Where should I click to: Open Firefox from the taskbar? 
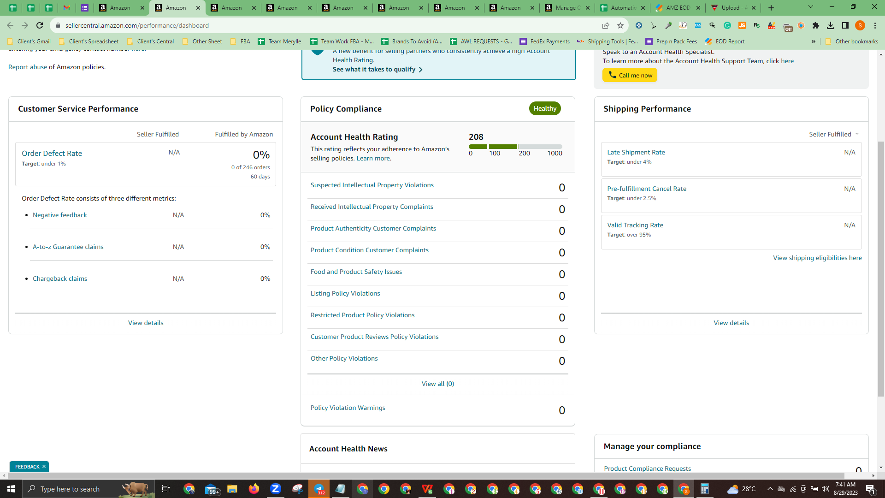click(x=254, y=489)
